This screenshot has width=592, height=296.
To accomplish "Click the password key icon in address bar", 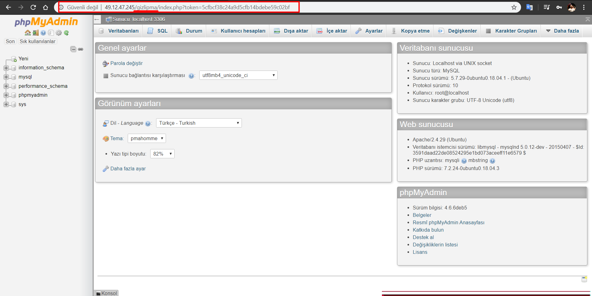I will (x=559, y=7).
